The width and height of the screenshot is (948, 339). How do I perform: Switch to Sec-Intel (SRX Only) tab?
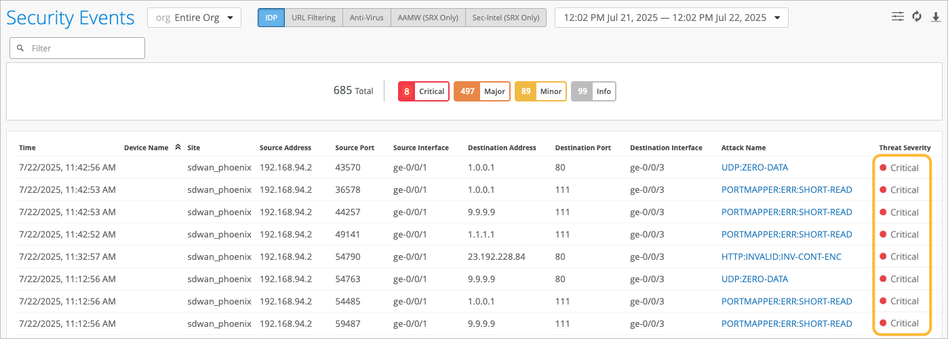click(x=505, y=18)
